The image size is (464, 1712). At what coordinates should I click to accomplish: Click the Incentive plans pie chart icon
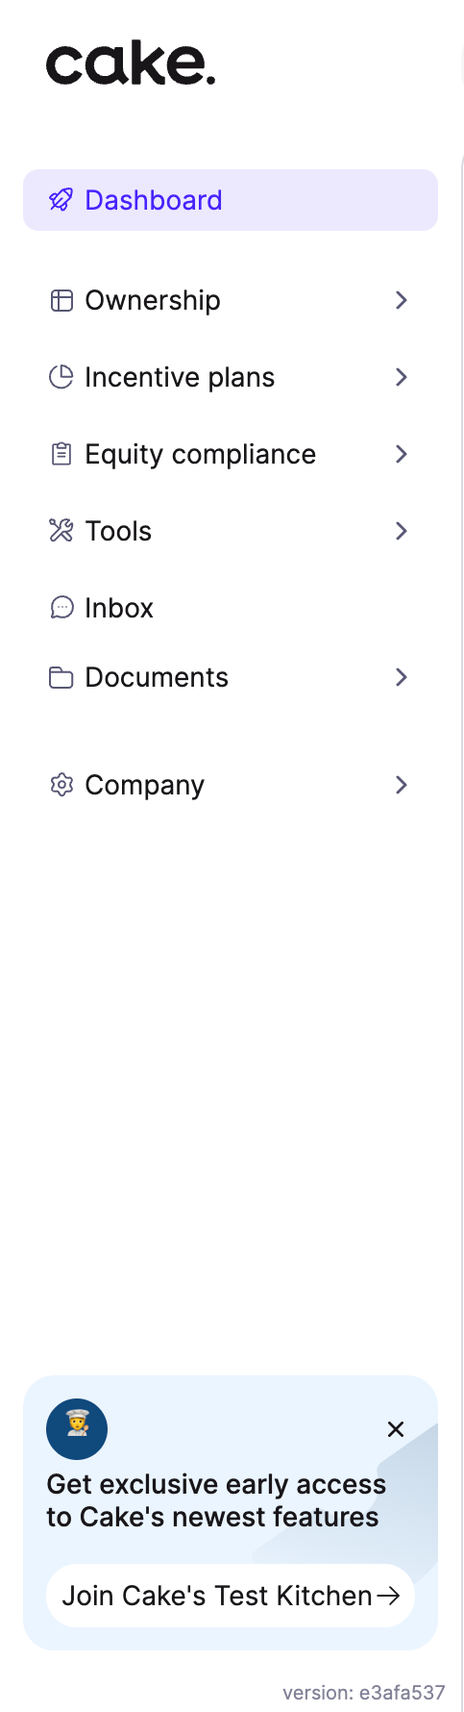pos(61,377)
